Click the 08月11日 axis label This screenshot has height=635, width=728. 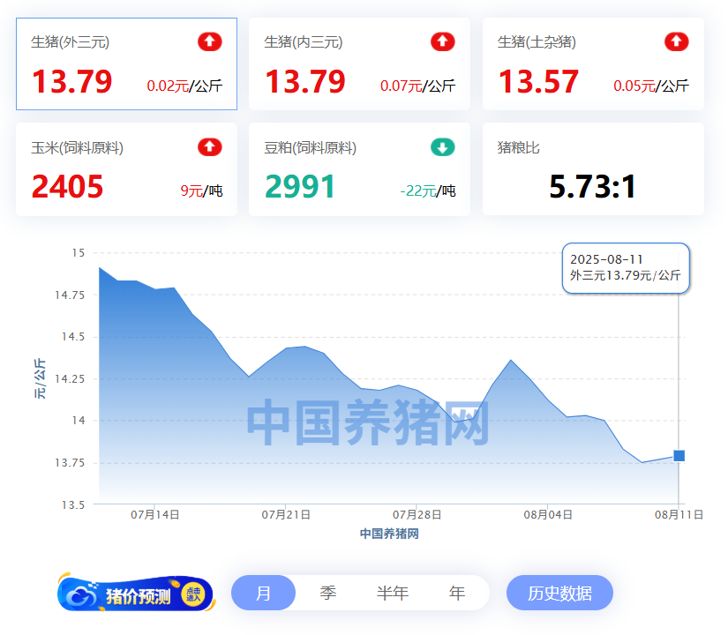679,515
